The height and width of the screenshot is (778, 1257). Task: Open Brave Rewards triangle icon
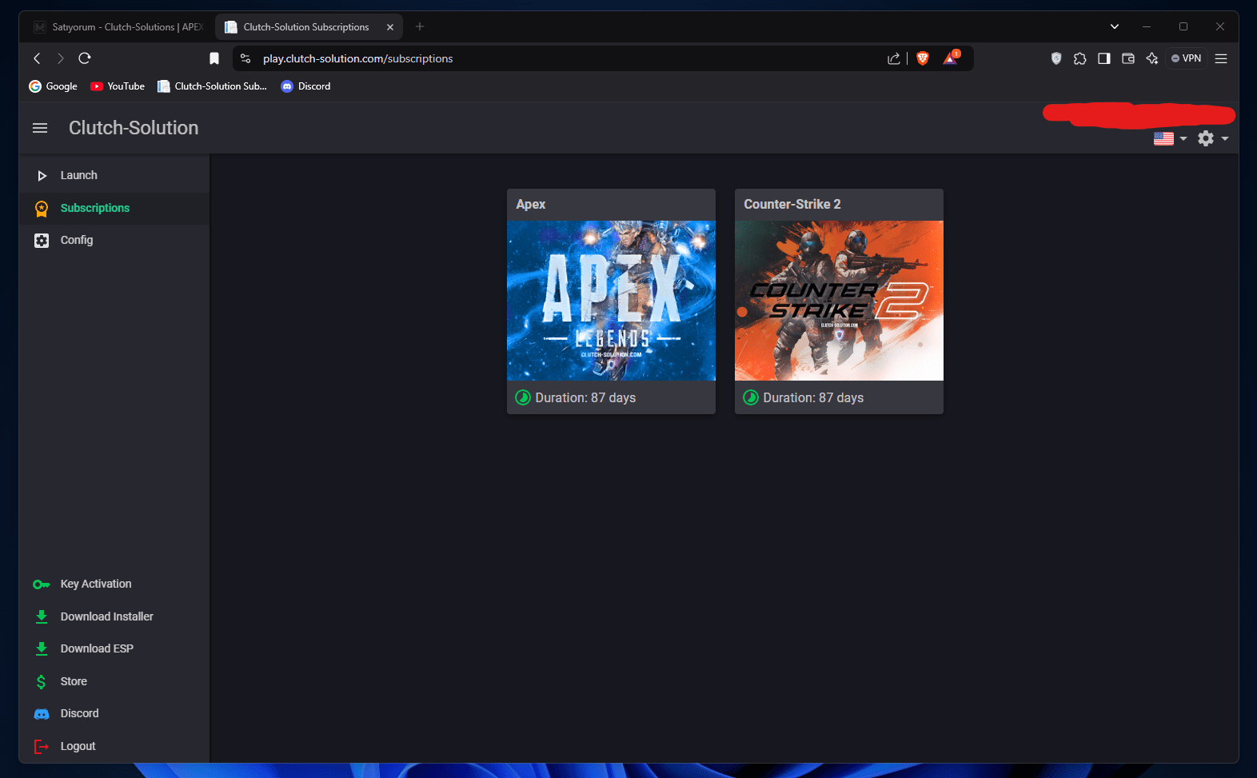pos(951,58)
